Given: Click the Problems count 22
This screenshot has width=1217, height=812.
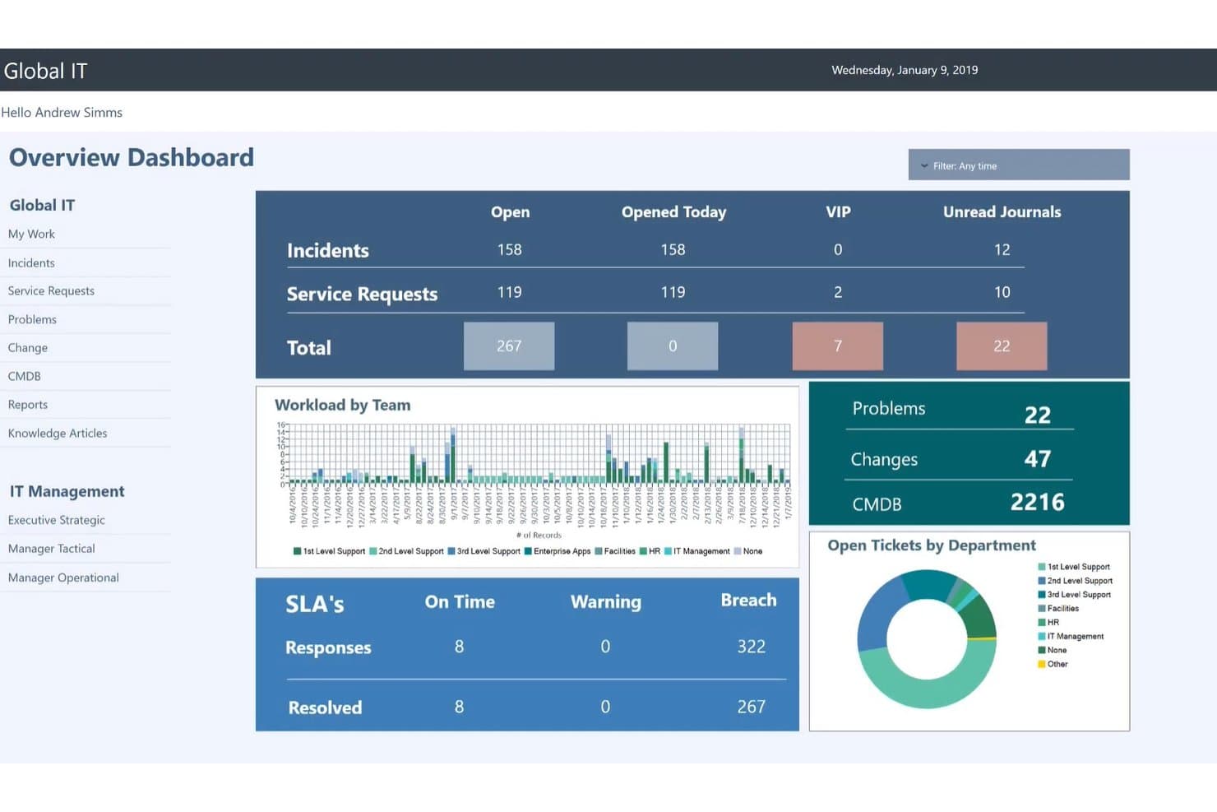Looking at the screenshot, I should pos(1037,415).
